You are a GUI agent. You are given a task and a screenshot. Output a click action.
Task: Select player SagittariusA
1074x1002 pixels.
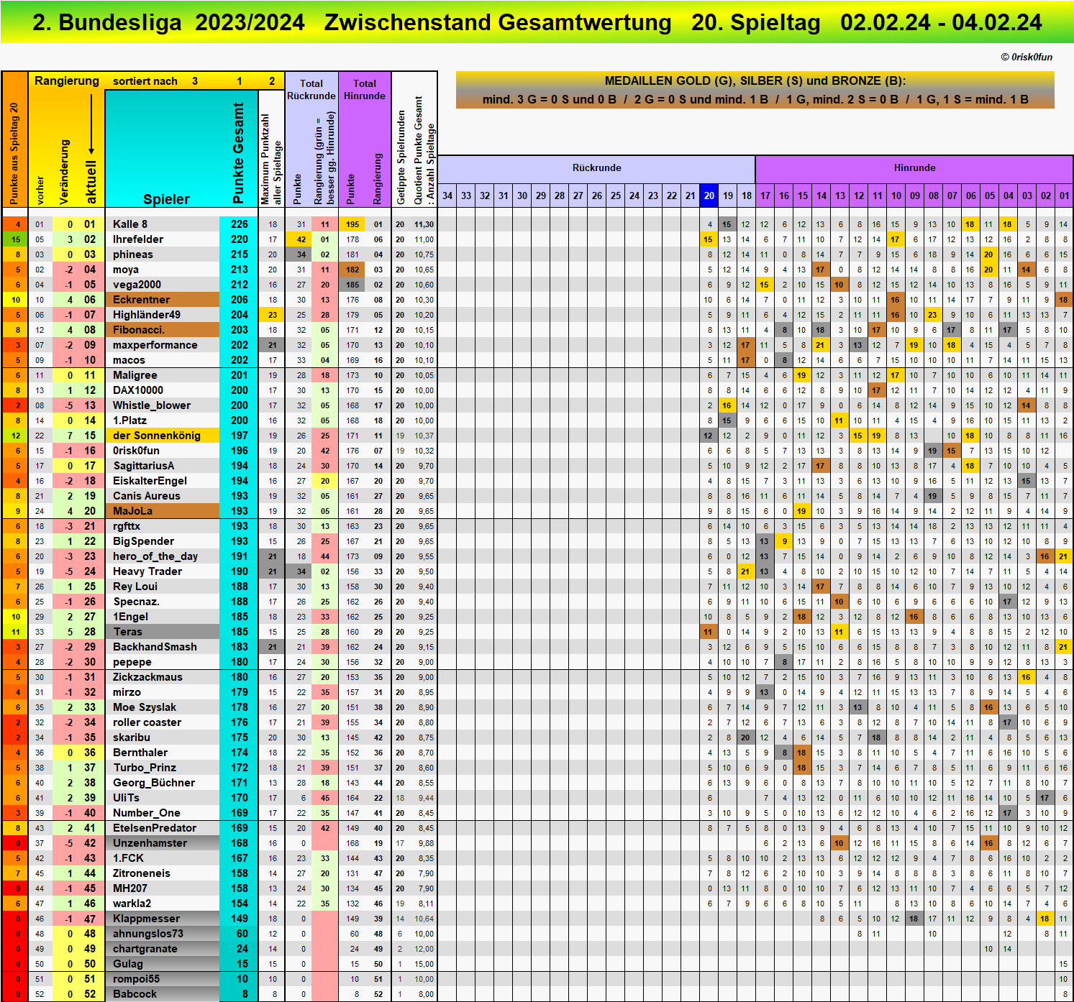144,466
